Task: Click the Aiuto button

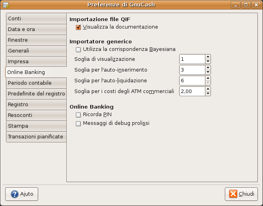Action: tap(21, 194)
